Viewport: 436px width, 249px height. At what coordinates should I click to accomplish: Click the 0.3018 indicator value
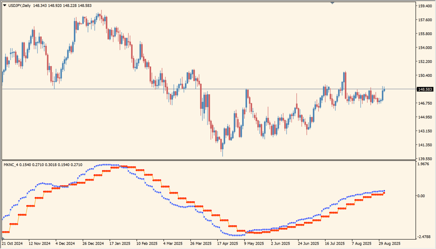(x=51, y=165)
